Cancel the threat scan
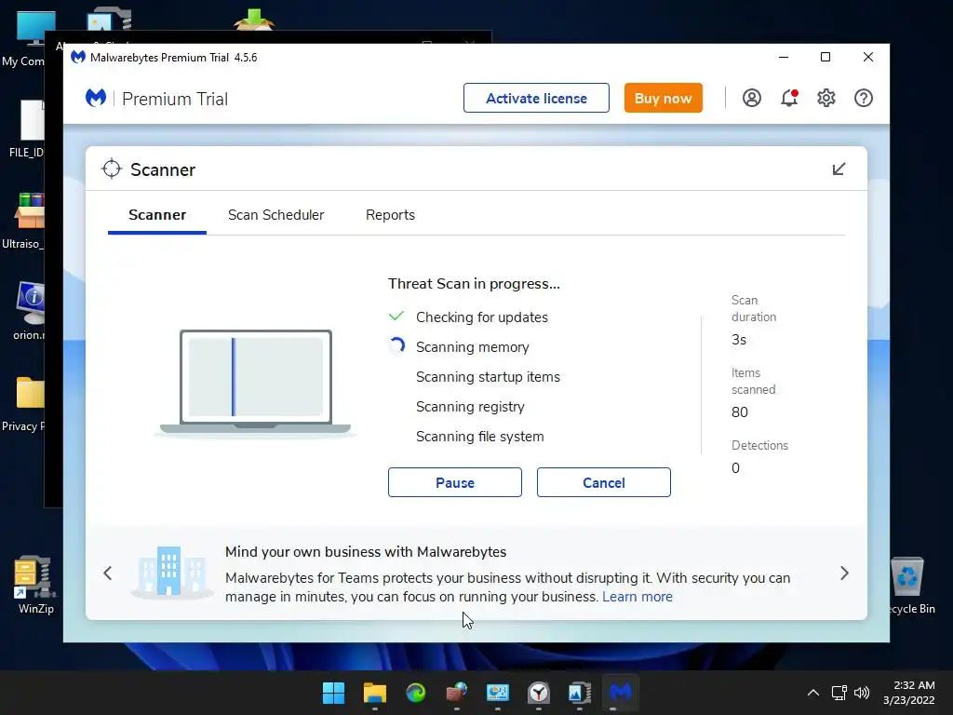Viewport: 953px width, 715px height. 603,482
